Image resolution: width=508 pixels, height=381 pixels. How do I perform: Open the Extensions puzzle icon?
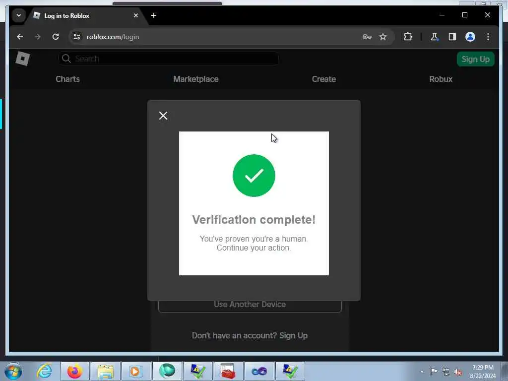coord(408,37)
